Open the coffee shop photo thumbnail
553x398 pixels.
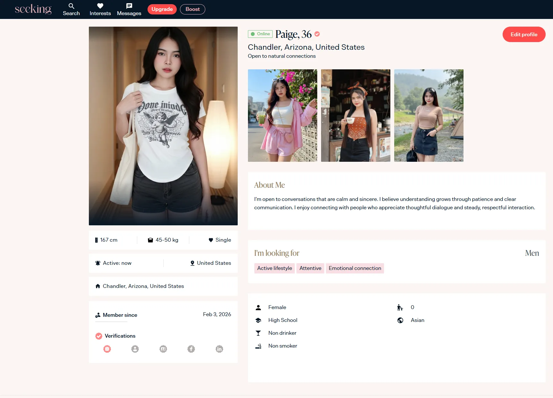click(355, 116)
